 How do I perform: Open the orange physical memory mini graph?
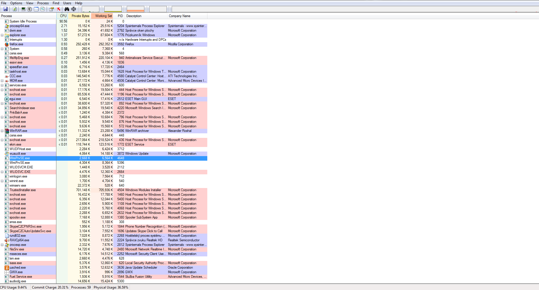coord(136,9)
